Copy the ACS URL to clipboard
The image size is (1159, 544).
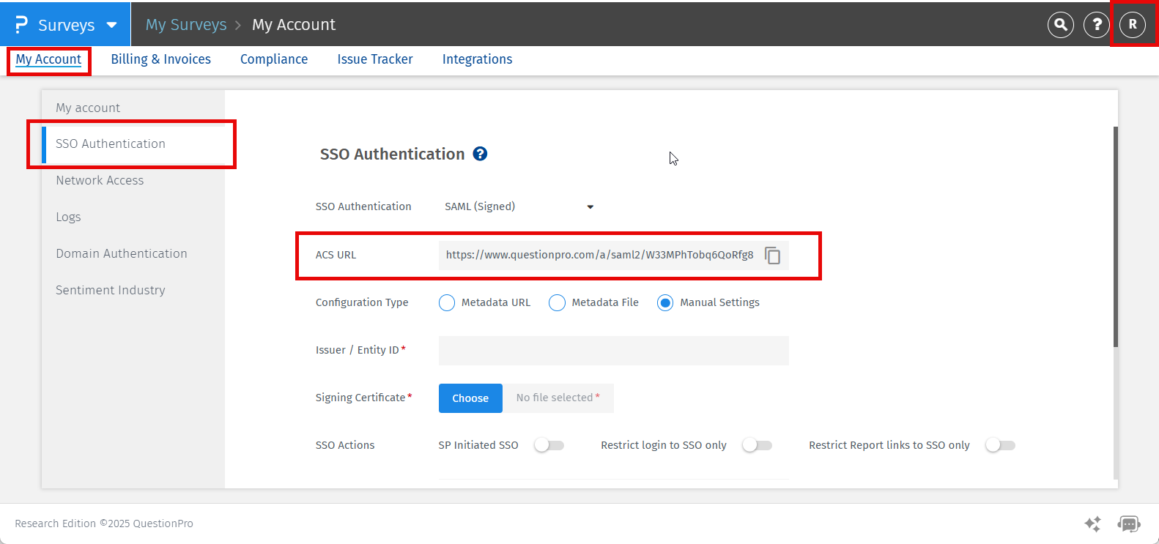pyautogui.click(x=772, y=256)
